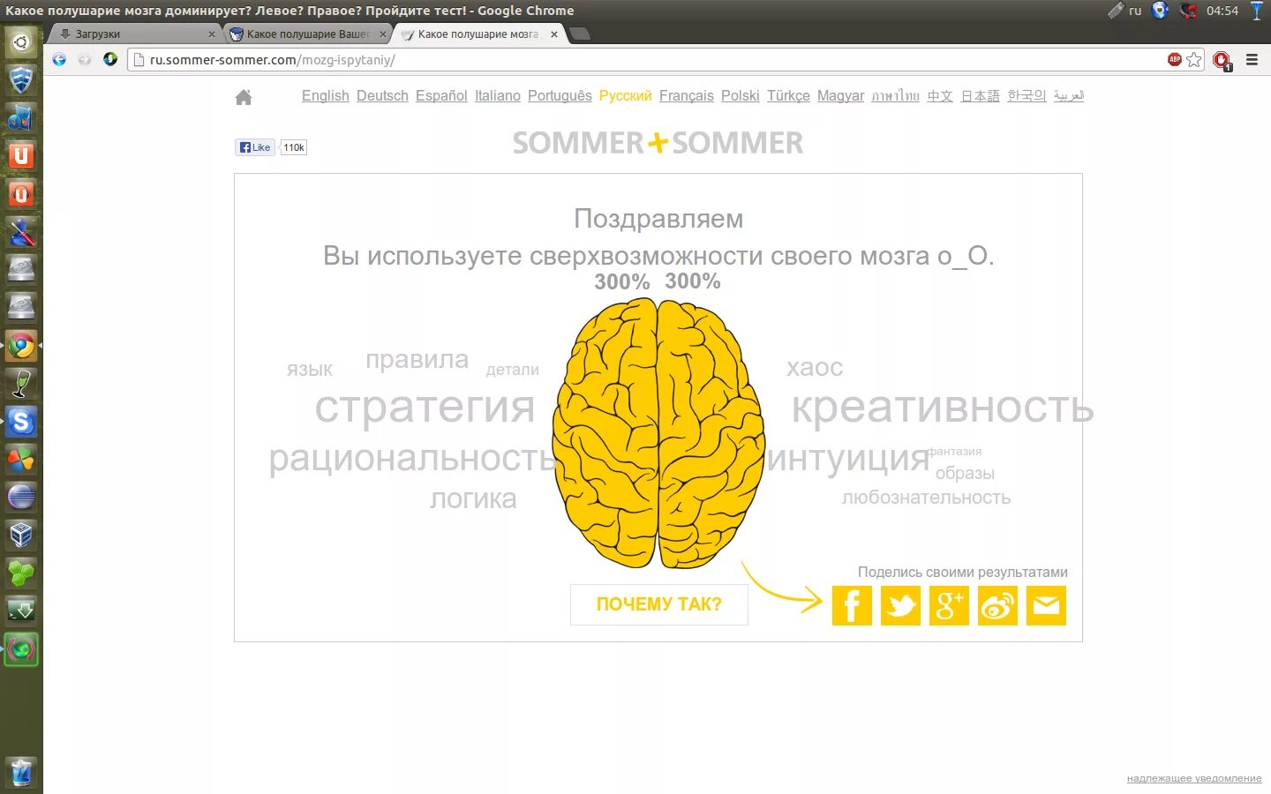Close the active Какое полушарие мозга tab
Image resolution: width=1271 pixels, height=794 pixels.
pos(554,34)
